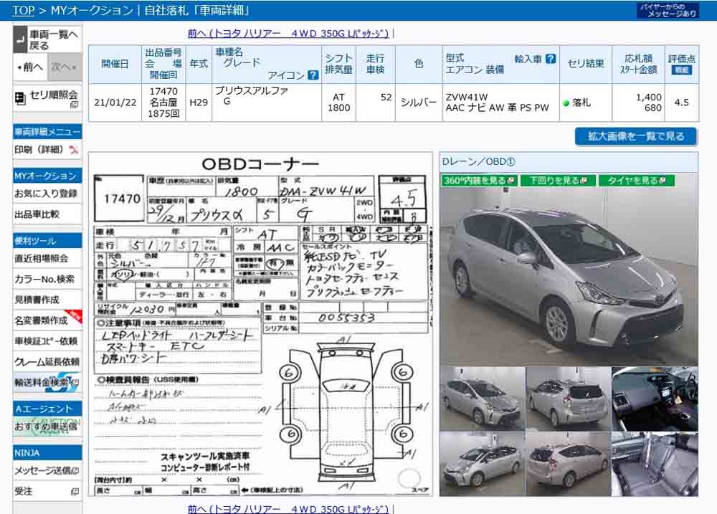This screenshot has width=717, height=514.
Task: Open 出品車比較 in the sidebar
Action: (47, 214)
